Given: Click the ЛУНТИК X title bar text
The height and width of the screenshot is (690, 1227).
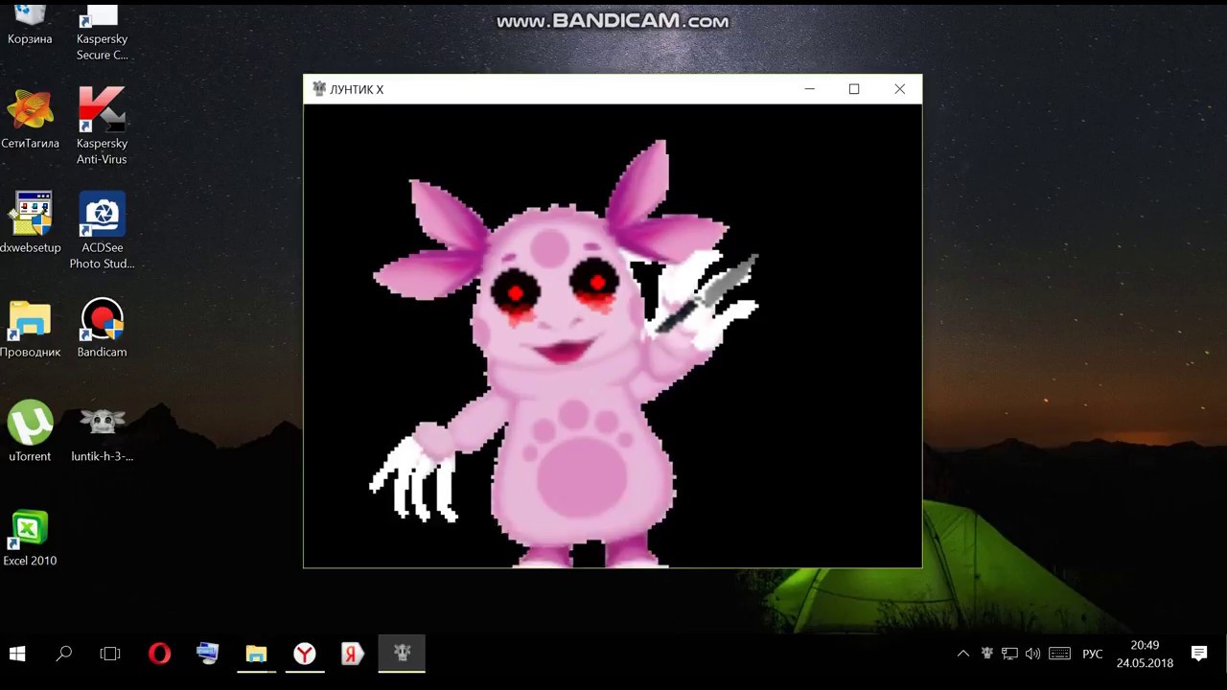Looking at the screenshot, I should pos(357,90).
